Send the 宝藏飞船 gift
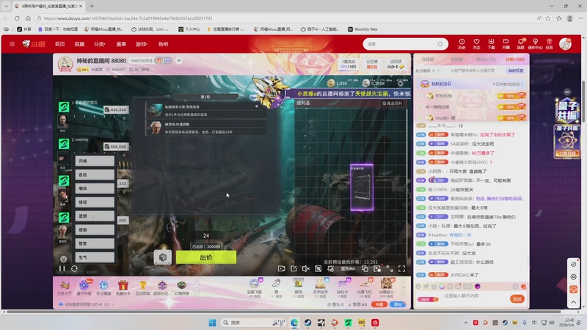Viewport: 587px width, 330px height. pyautogui.click(x=255, y=287)
